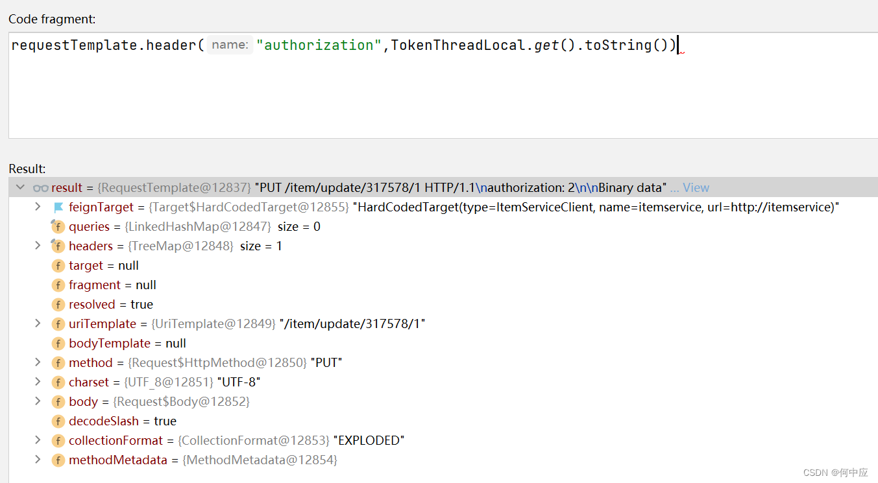
Task: Select the decodeSlash field row
Action: point(103,421)
